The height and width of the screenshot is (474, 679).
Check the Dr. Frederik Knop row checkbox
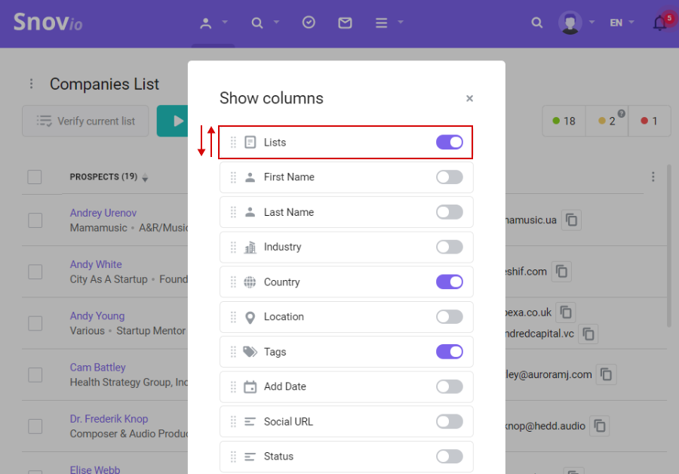[x=35, y=426]
